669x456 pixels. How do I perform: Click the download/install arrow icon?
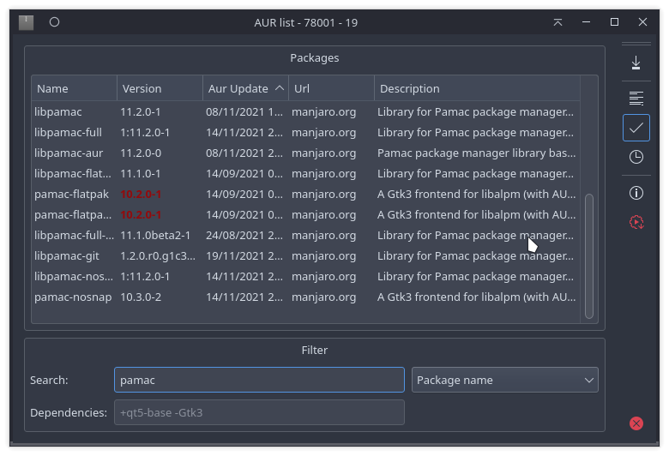point(636,63)
